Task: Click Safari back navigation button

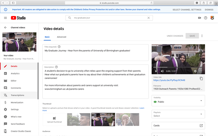Action: [3, 3]
